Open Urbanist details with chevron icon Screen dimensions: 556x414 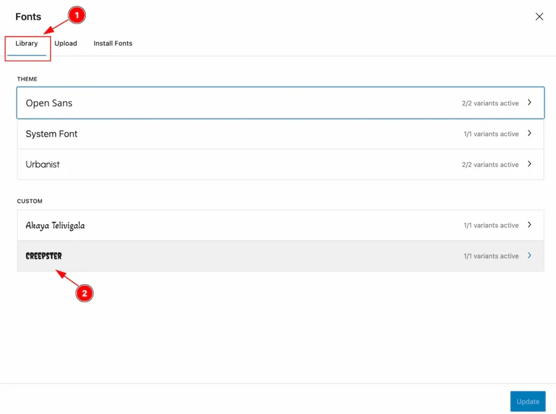[529, 164]
